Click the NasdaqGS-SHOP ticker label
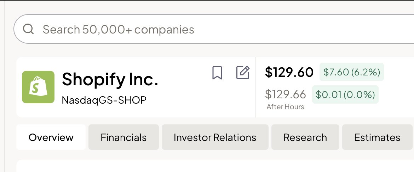 pyautogui.click(x=104, y=100)
